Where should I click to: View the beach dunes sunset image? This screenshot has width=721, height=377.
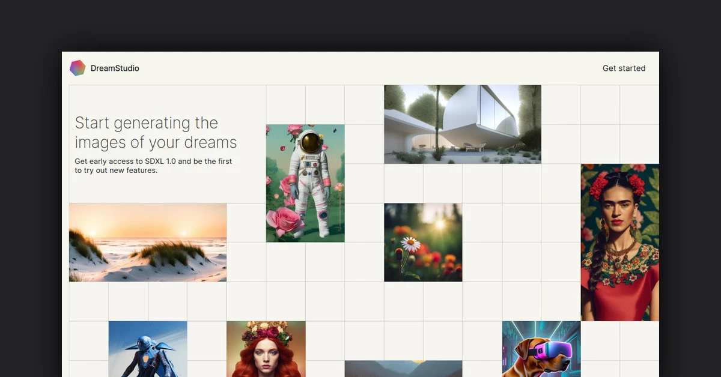[x=148, y=243]
